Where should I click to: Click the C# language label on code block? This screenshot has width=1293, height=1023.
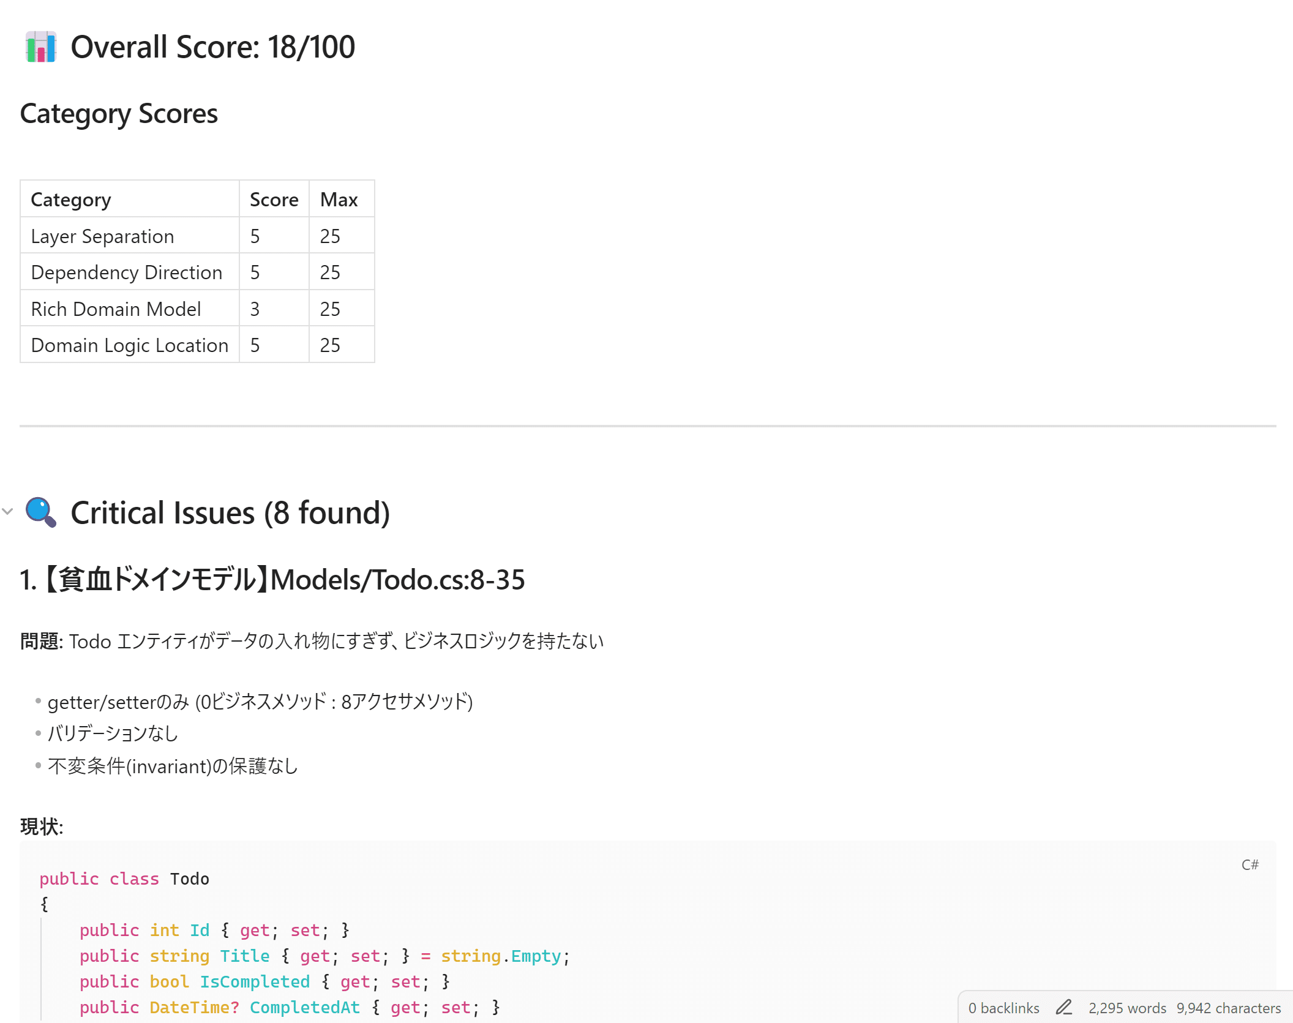click(x=1250, y=864)
